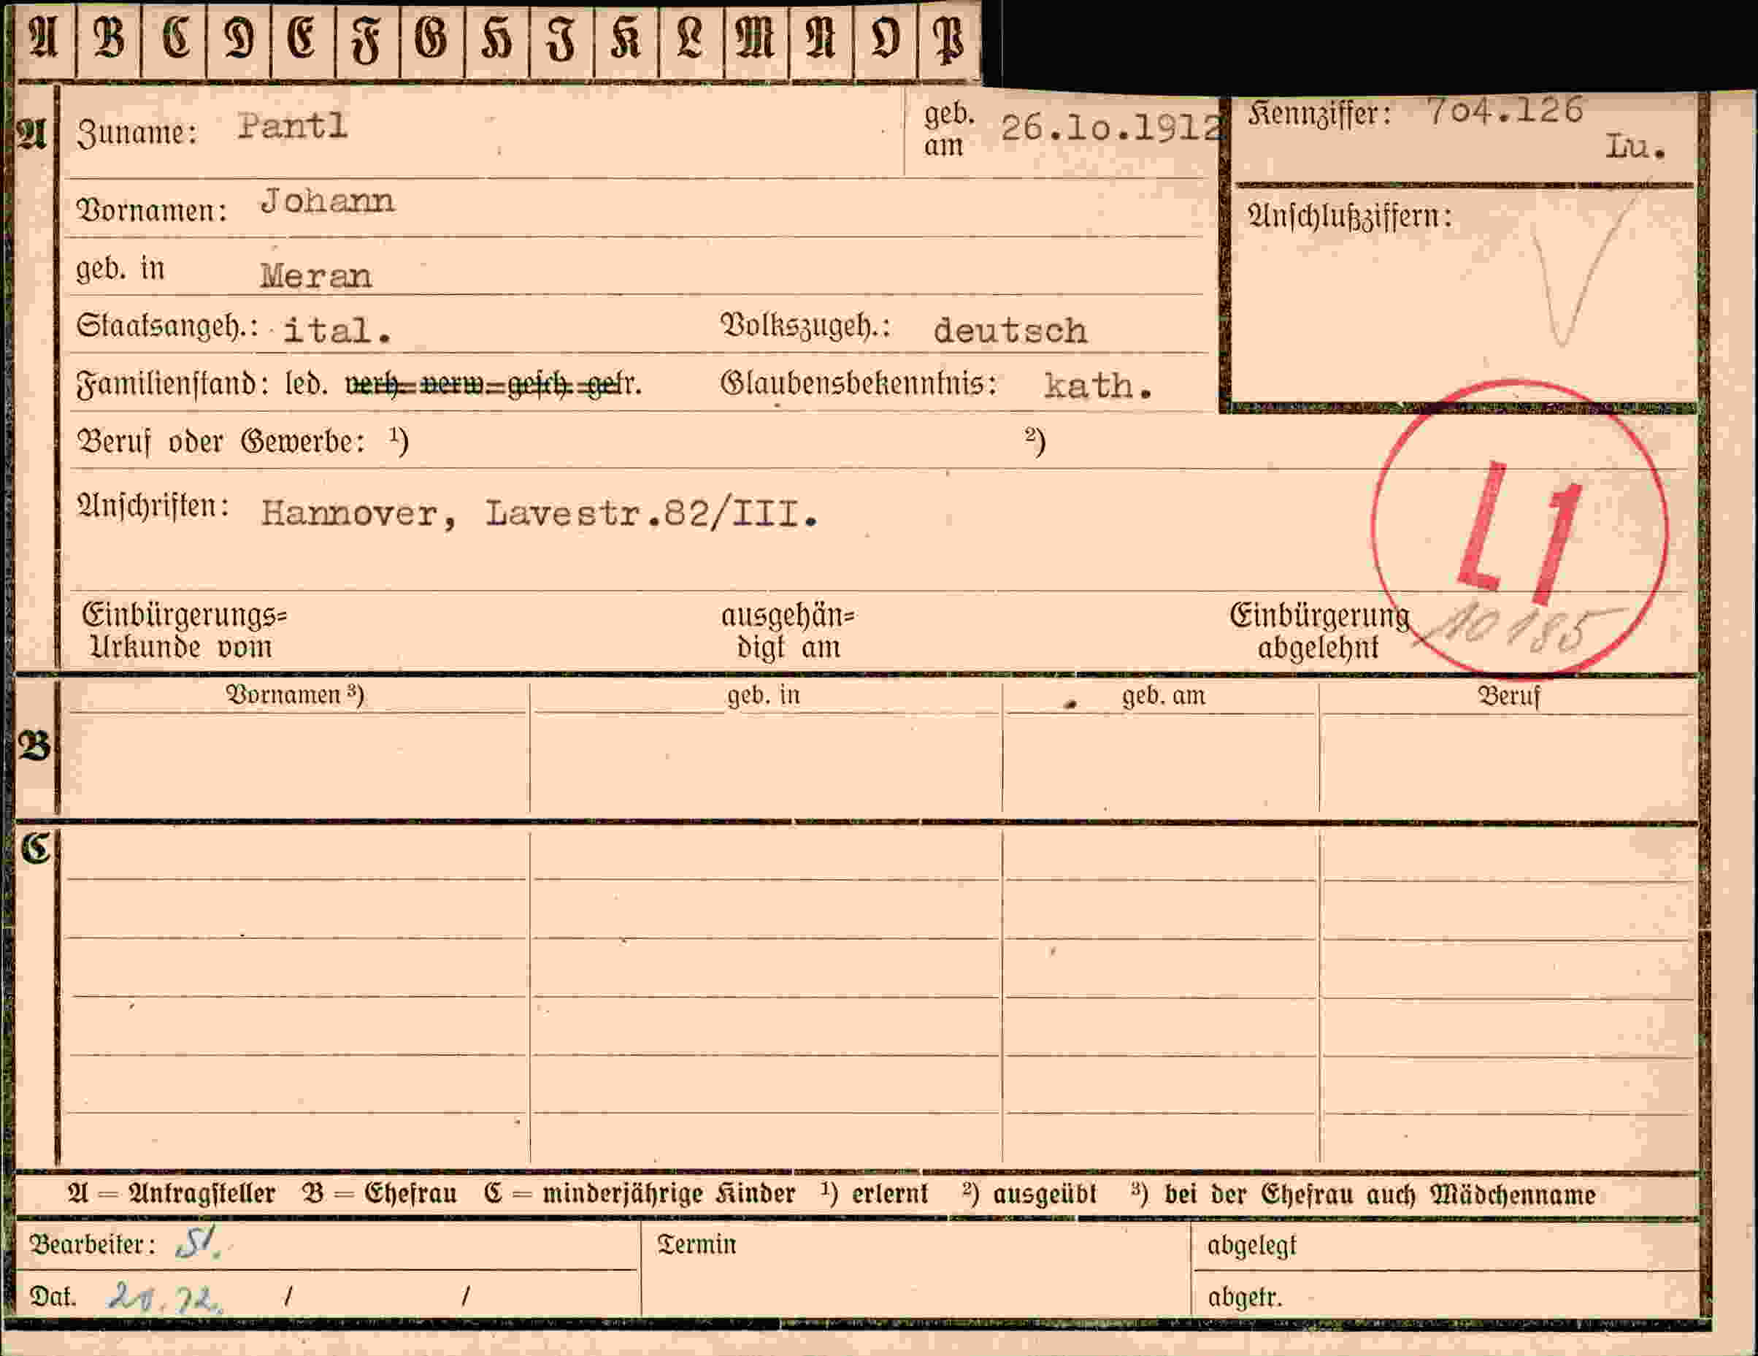
Task: Click the "abgetr." label
Action: pyautogui.click(x=1245, y=1298)
